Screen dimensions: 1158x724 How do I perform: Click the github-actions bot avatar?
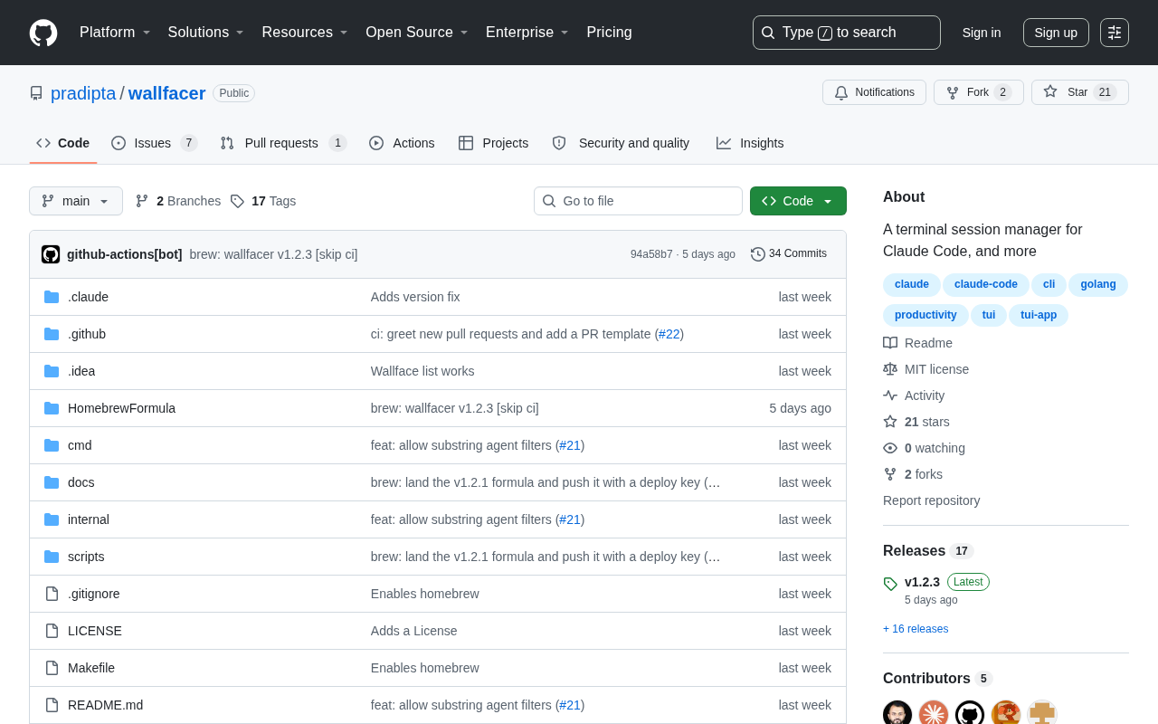[x=51, y=254]
